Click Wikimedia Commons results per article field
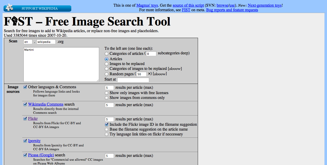 pyautogui.click(x=109, y=105)
